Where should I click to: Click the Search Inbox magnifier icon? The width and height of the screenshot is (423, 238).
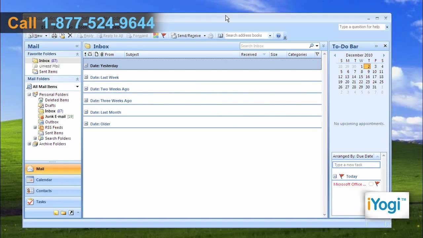coord(311,46)
